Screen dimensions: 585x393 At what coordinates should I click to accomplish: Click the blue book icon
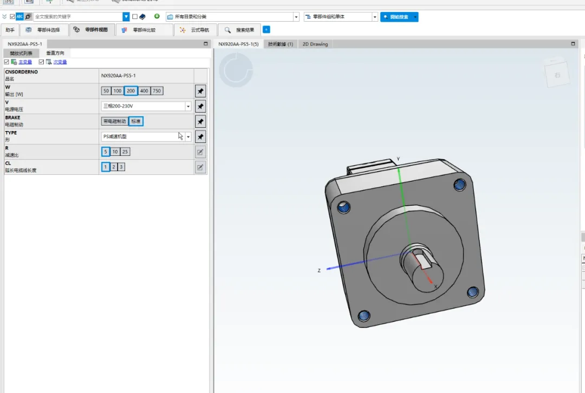point(142,16)
